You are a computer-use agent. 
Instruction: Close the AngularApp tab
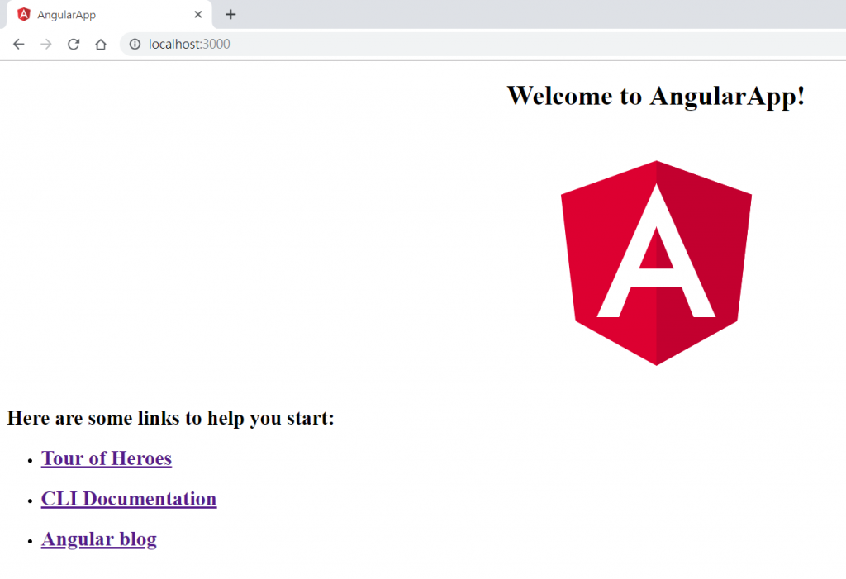tap(198, 15)
